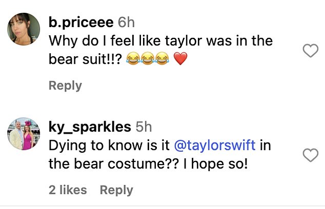The image size is (325, 209).
Task: Click the 6h timestamp on b.priceee's comment
Action: pos(127,22)
